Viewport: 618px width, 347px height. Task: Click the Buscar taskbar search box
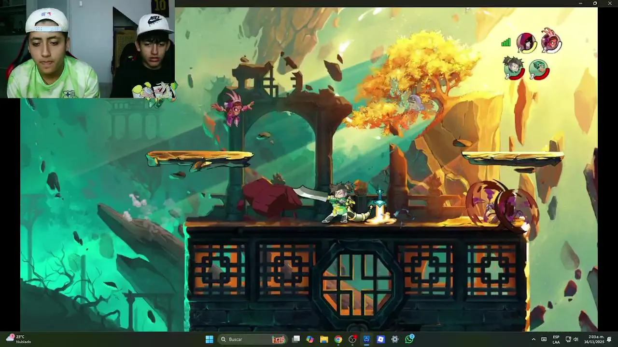[252, 339]
